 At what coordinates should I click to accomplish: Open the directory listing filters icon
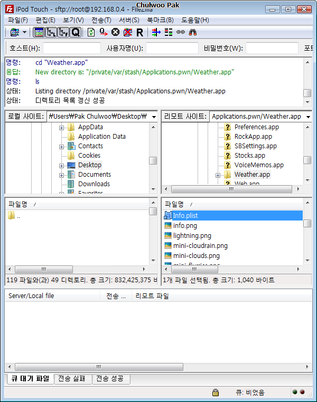click(x=156, y=32)
